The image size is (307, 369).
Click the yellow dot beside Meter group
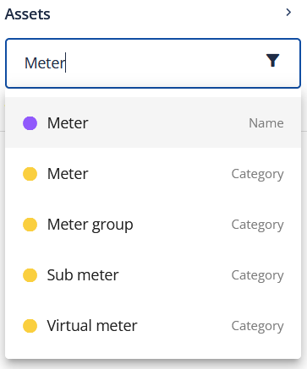point(30,225)
